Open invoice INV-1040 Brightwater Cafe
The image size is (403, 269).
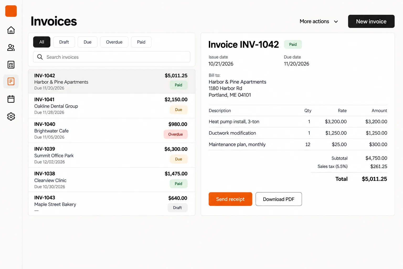coord(112,131)
